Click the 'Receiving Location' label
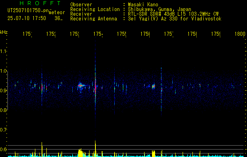247x157 pixels. 95,9
